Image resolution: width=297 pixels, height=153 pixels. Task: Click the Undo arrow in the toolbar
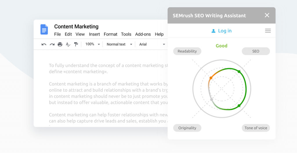point(44,44)
